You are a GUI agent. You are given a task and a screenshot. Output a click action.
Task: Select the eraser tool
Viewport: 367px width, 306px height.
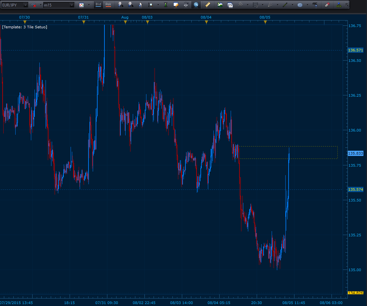(x=327, y=5)
